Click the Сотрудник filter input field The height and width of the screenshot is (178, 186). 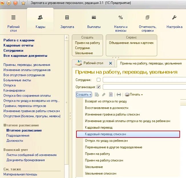coord(144,80)
